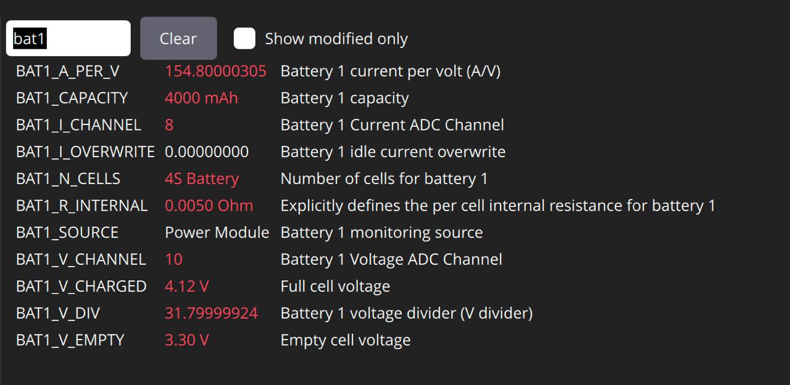Screen dimensions: 790x385
Task: Click the bat1 search input field
Action: tap(69, 39)
